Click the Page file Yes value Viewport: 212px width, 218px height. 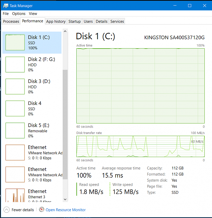[x=174, y=186]
